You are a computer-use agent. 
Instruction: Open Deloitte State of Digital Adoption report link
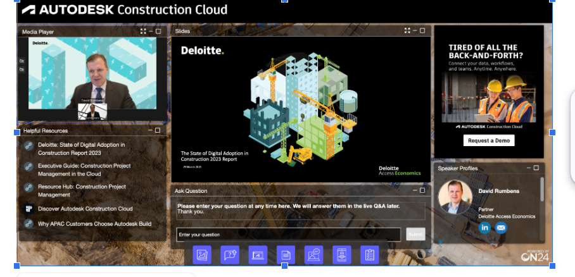(x=82, y=149)
